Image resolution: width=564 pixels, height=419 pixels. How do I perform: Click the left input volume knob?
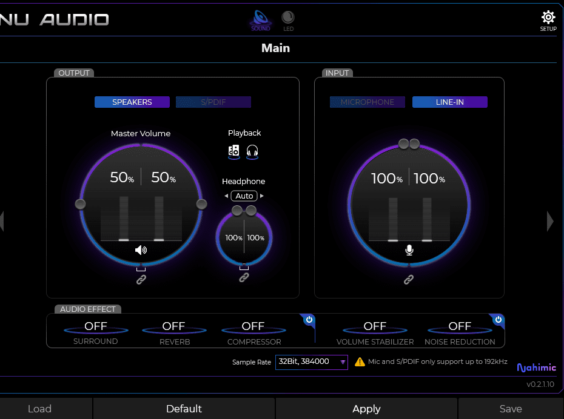[x=403, y=144]
